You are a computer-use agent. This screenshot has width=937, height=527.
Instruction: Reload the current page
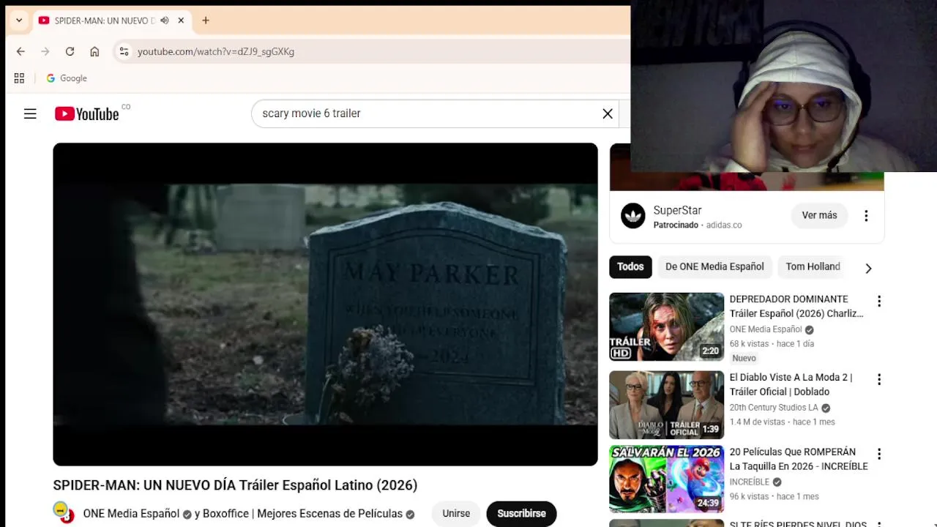(x=70, y=51)
